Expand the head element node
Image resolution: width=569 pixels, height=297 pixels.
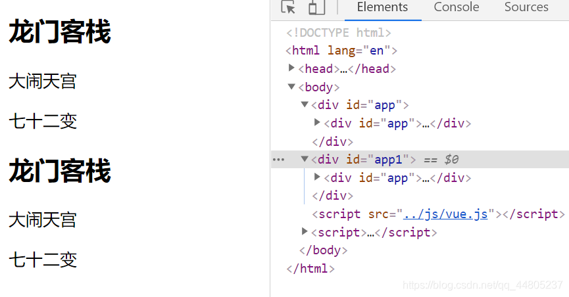point(291,68)
